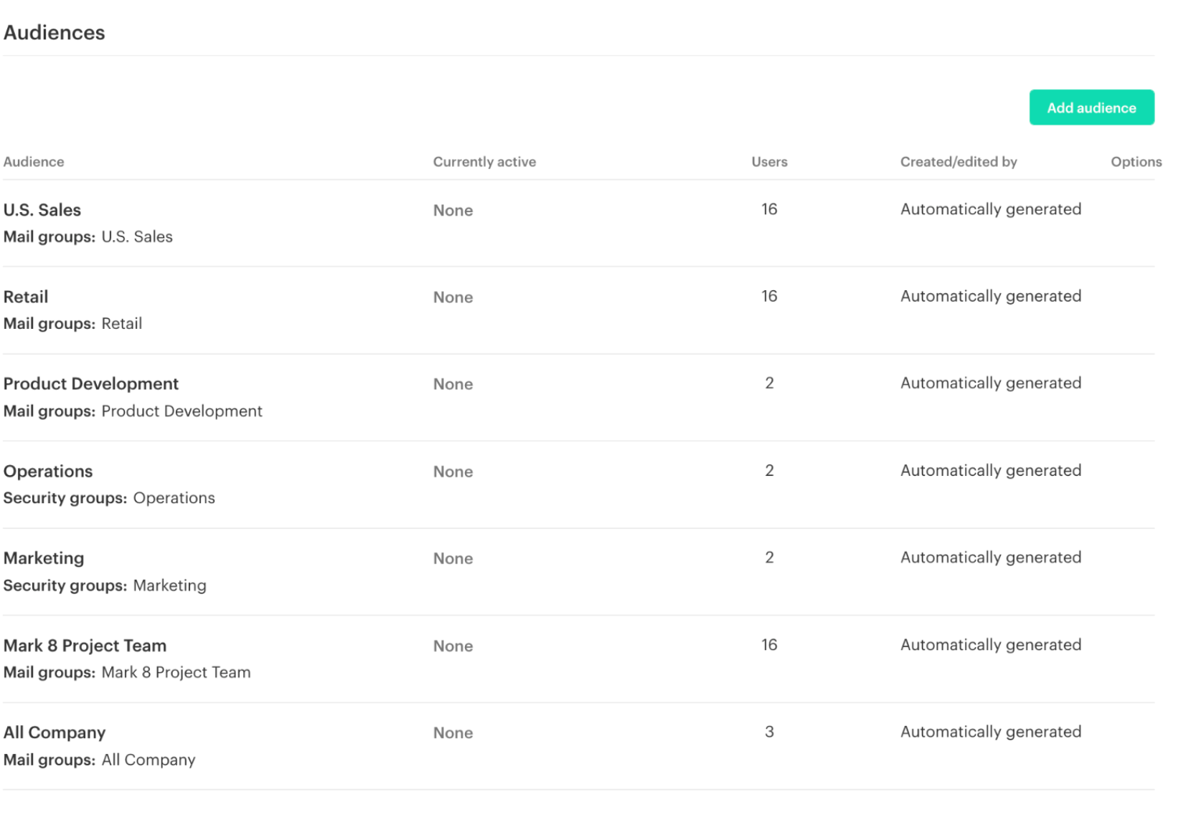1191x827 pixels.
Task: Open the Mark 8 Project Team audience
Action: pos(85,645)
